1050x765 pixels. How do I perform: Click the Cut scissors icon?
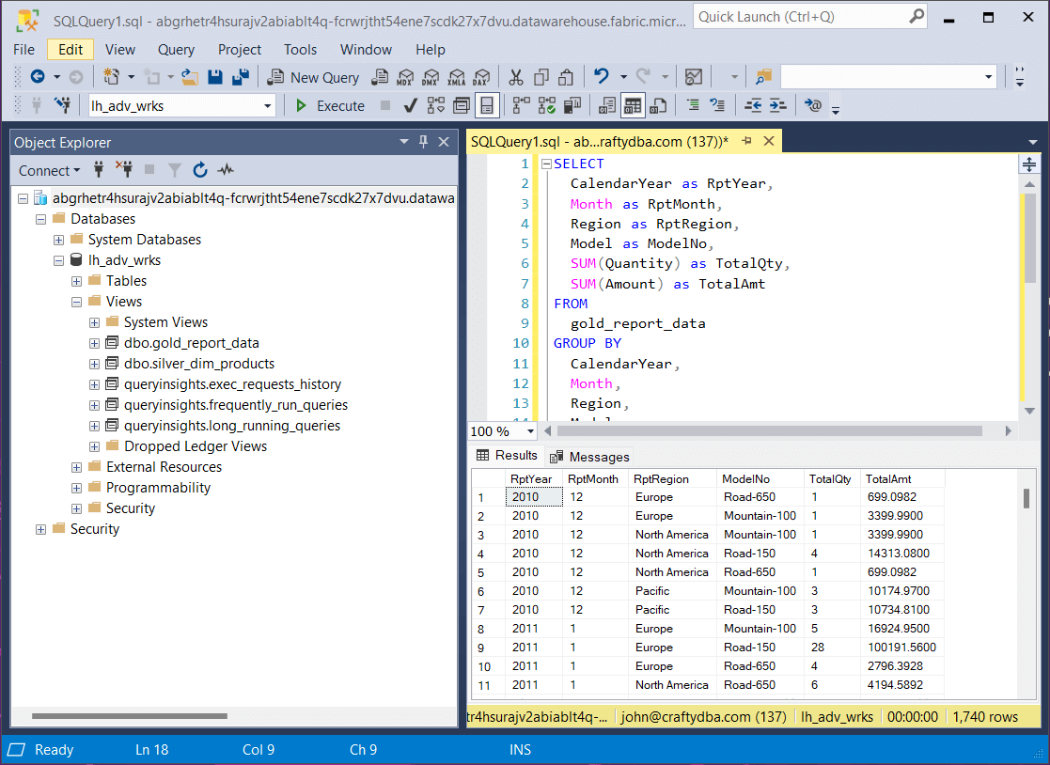516,77
